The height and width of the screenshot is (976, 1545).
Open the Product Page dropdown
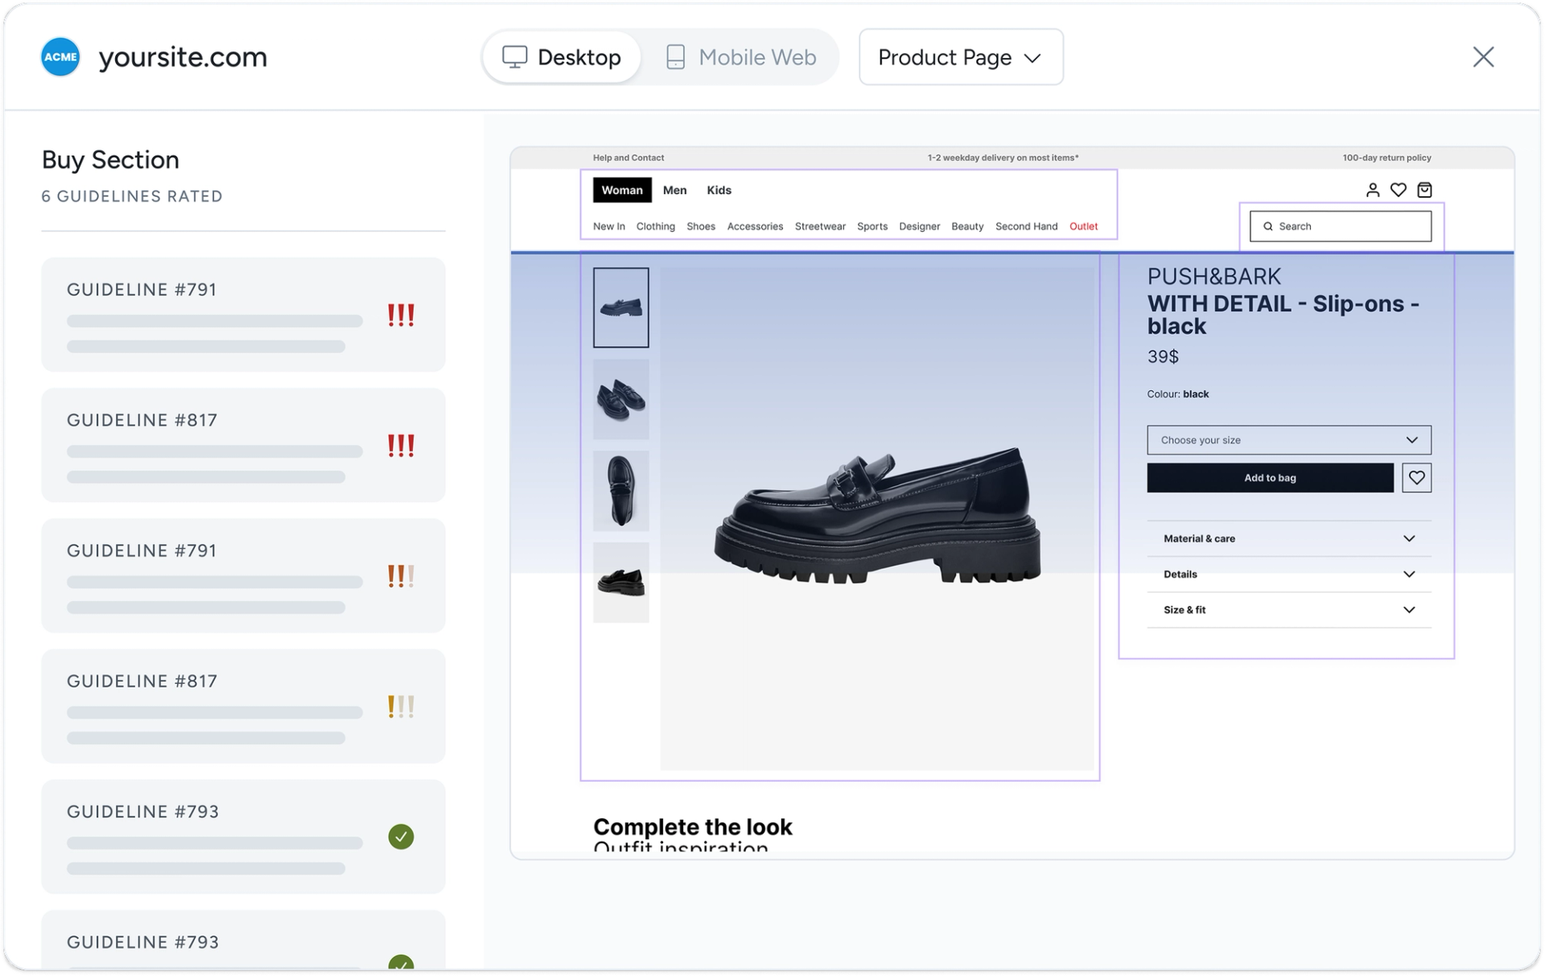click(x=961, y=57)
